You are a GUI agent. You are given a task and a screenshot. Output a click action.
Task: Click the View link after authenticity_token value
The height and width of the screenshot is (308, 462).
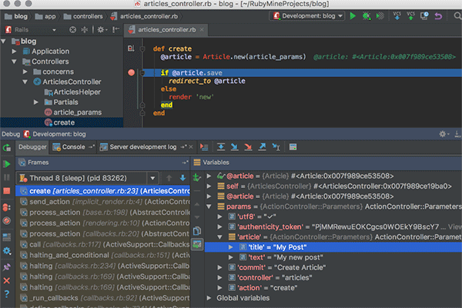[x=454, y=226]
